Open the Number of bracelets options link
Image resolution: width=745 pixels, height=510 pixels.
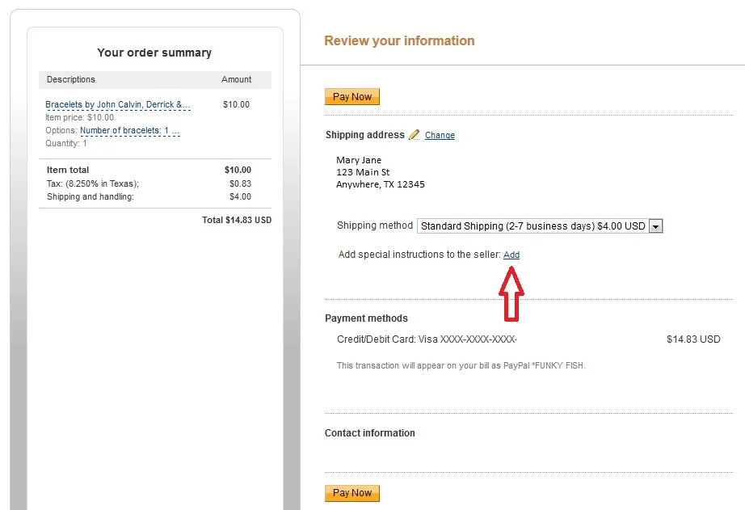(x=130, y=130)
